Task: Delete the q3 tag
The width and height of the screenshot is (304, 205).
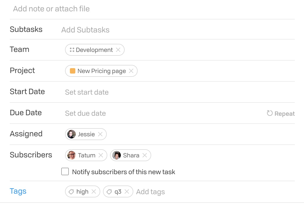Action: coord(127,192)
